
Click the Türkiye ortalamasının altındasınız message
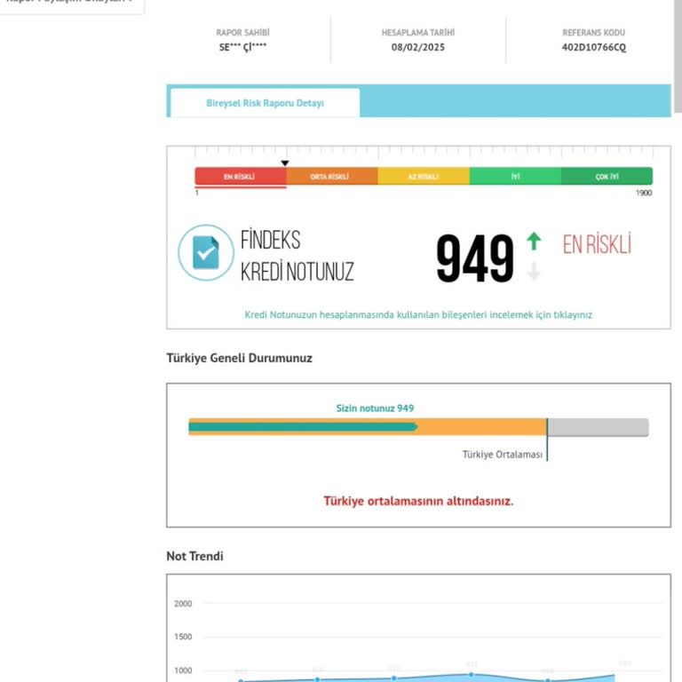(418, 501)
